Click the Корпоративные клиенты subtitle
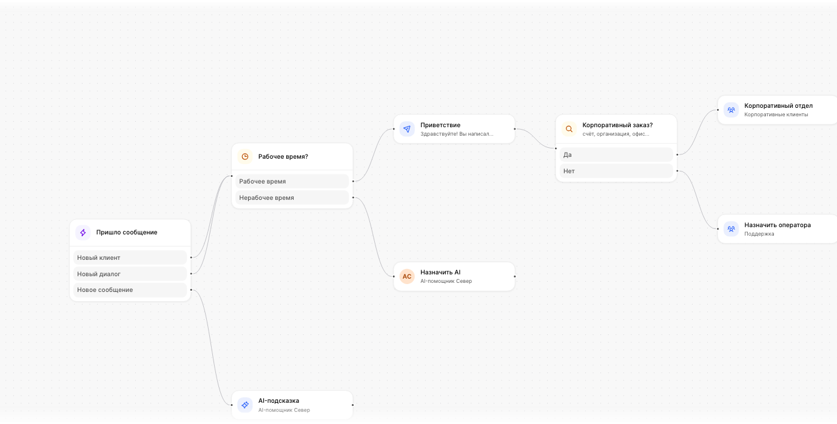 [x=776, y=114]
